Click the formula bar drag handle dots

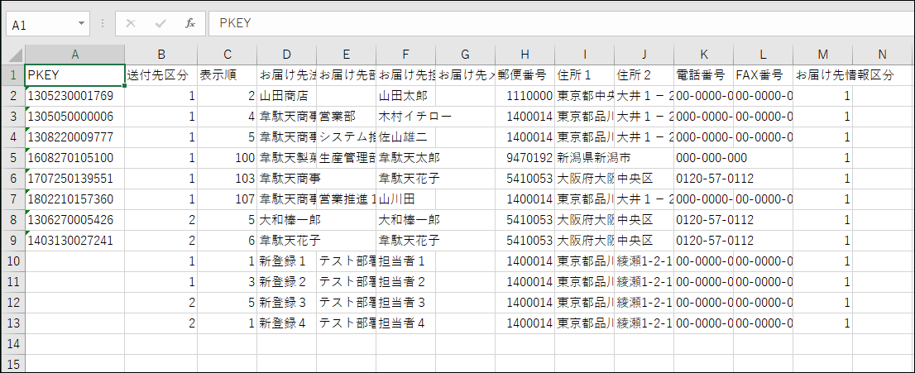(x=102, y=24)
